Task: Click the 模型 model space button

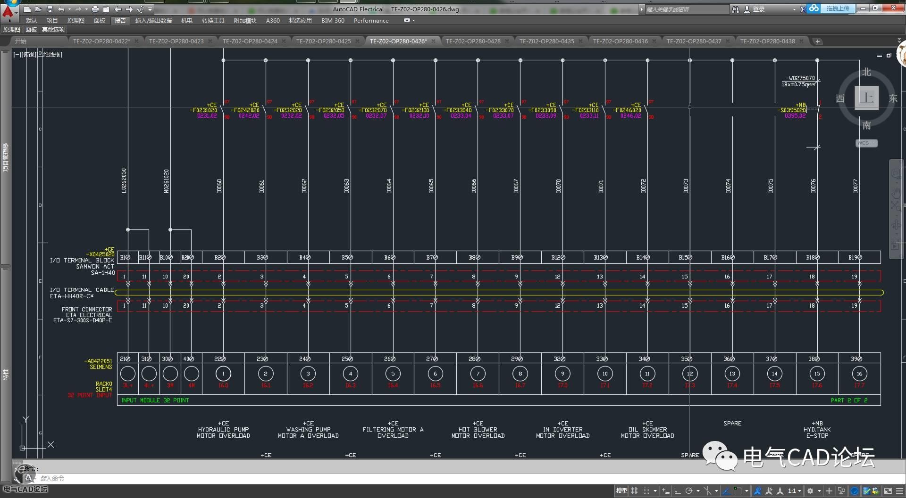Action: click(622, 491)
